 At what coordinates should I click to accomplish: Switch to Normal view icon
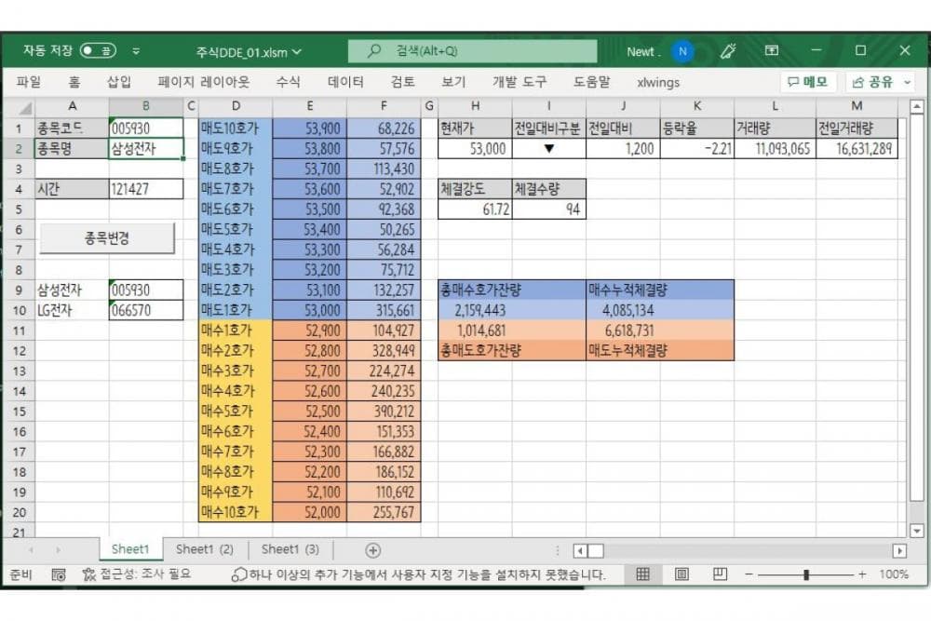[x=642, y=574]
